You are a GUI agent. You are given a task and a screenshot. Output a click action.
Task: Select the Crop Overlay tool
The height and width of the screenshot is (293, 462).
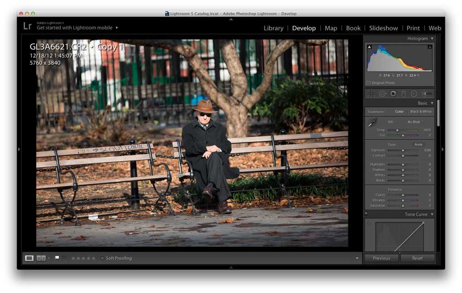click(371, 94)
